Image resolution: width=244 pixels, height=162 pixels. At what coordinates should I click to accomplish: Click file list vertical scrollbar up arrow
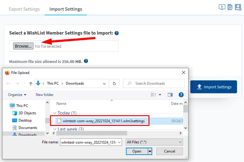[x=185, y=103]
